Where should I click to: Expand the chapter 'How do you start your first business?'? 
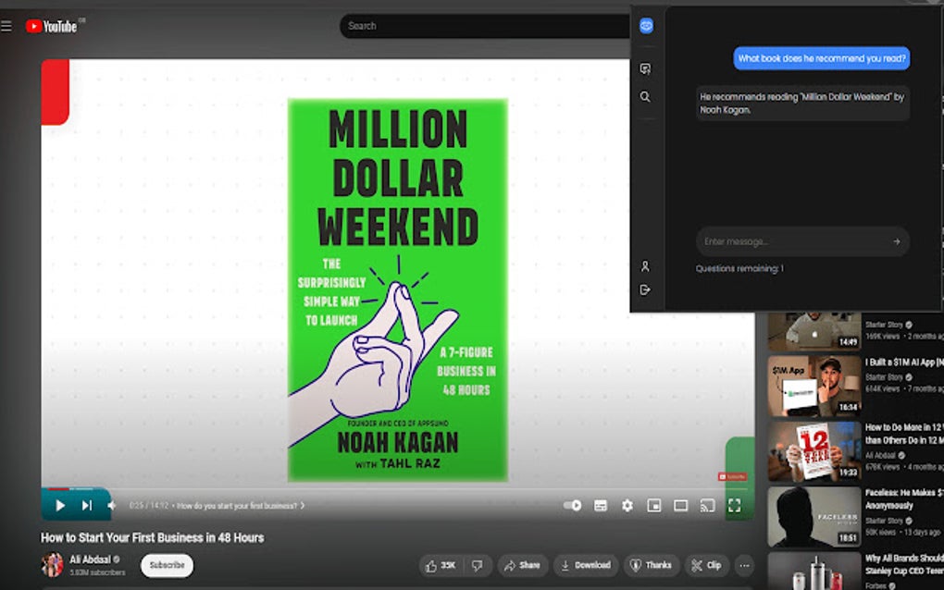(241, 506)
